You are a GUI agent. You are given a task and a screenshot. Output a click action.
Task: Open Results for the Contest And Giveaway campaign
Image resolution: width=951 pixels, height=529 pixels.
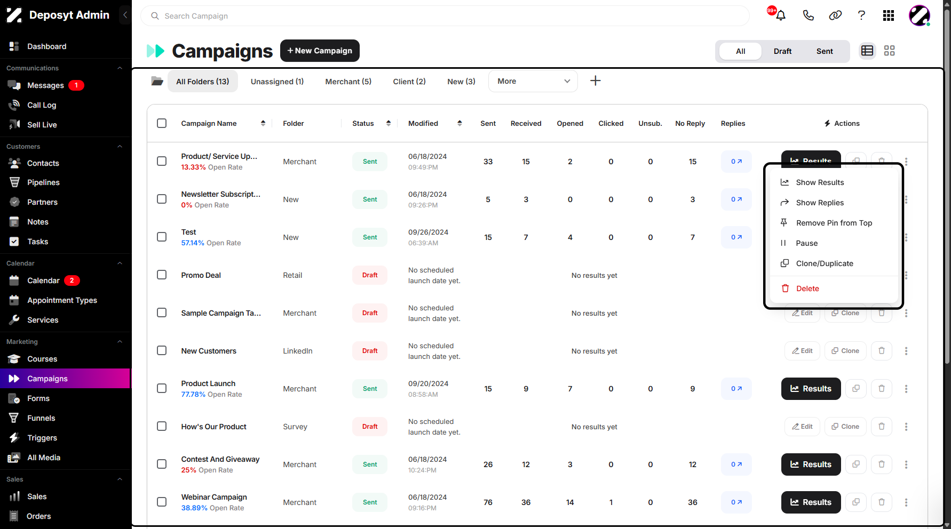click(x=811, y=464)
